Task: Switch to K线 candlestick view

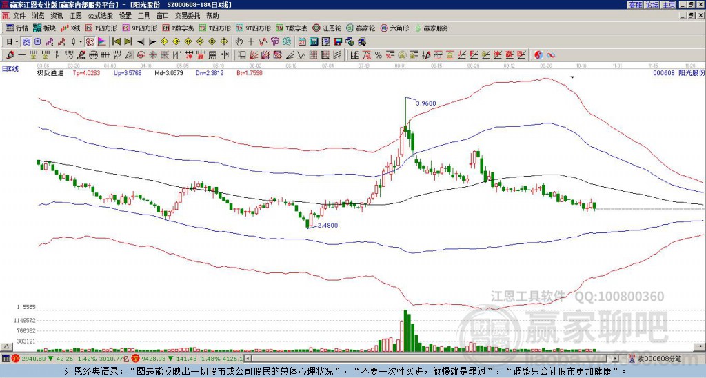Action: 70,28
